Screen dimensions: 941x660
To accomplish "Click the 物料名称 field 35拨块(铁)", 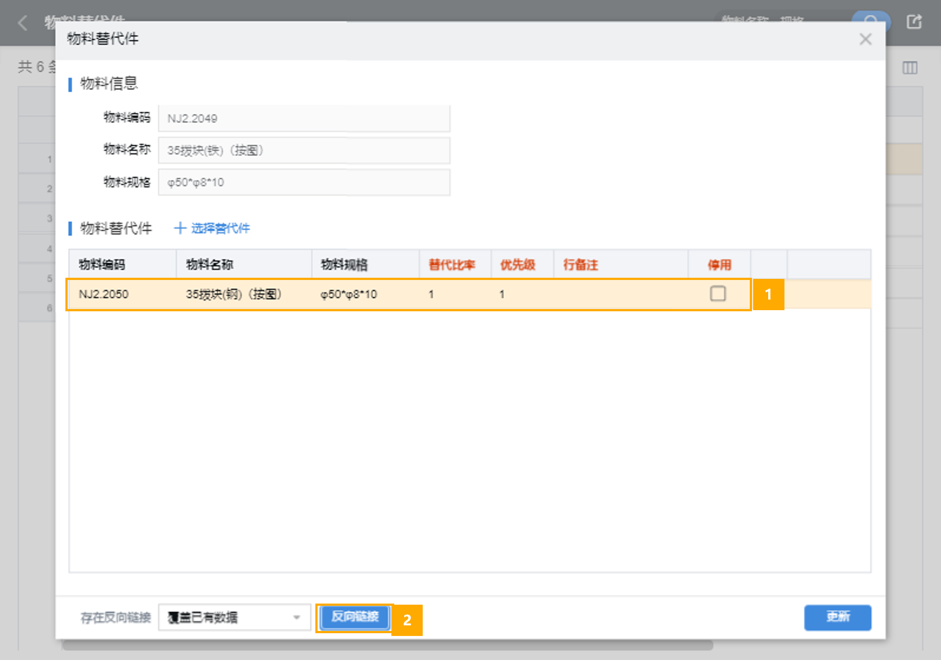I will 304,150.
